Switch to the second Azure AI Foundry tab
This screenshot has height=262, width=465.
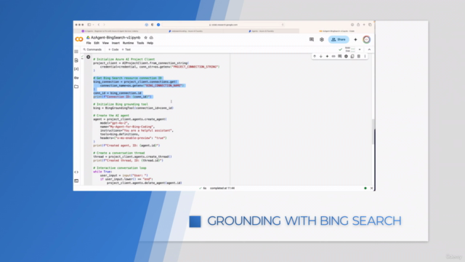pos(186,31)
